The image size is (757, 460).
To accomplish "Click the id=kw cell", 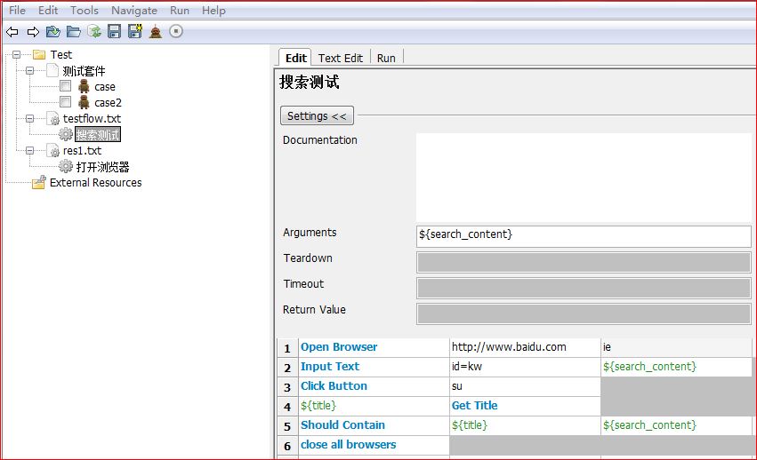I will click(x=525, y=367).
